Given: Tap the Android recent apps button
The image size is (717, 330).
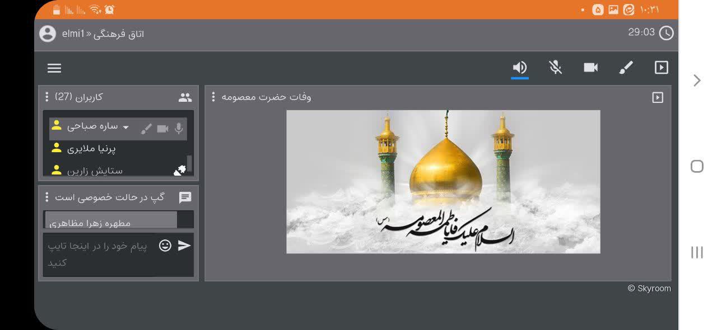Looking at the screenshot, I should tap(697, 252).
